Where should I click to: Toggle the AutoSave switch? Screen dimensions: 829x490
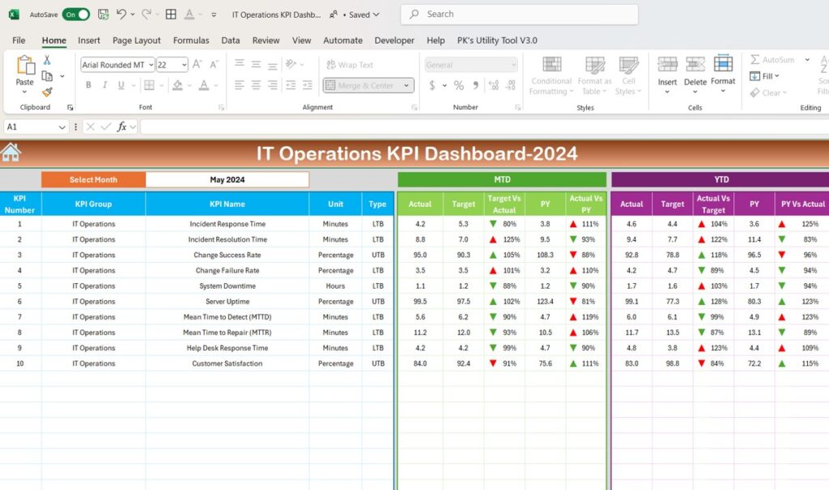pyautogui.click(x=76, y=15)
